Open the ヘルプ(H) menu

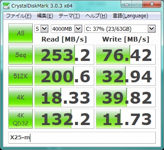[96, 16]
